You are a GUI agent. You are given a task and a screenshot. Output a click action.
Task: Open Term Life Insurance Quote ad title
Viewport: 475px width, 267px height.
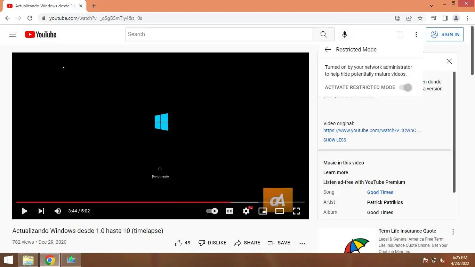pos(407,231)
